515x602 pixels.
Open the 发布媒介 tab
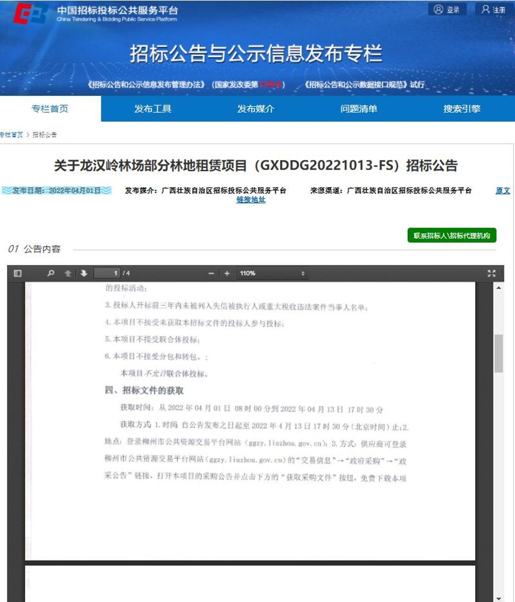tap(256, 109)
